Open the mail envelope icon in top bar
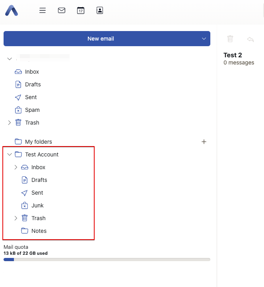Image resolution: width=264 pixels, height=287 pixels. (x=62, y=11)
